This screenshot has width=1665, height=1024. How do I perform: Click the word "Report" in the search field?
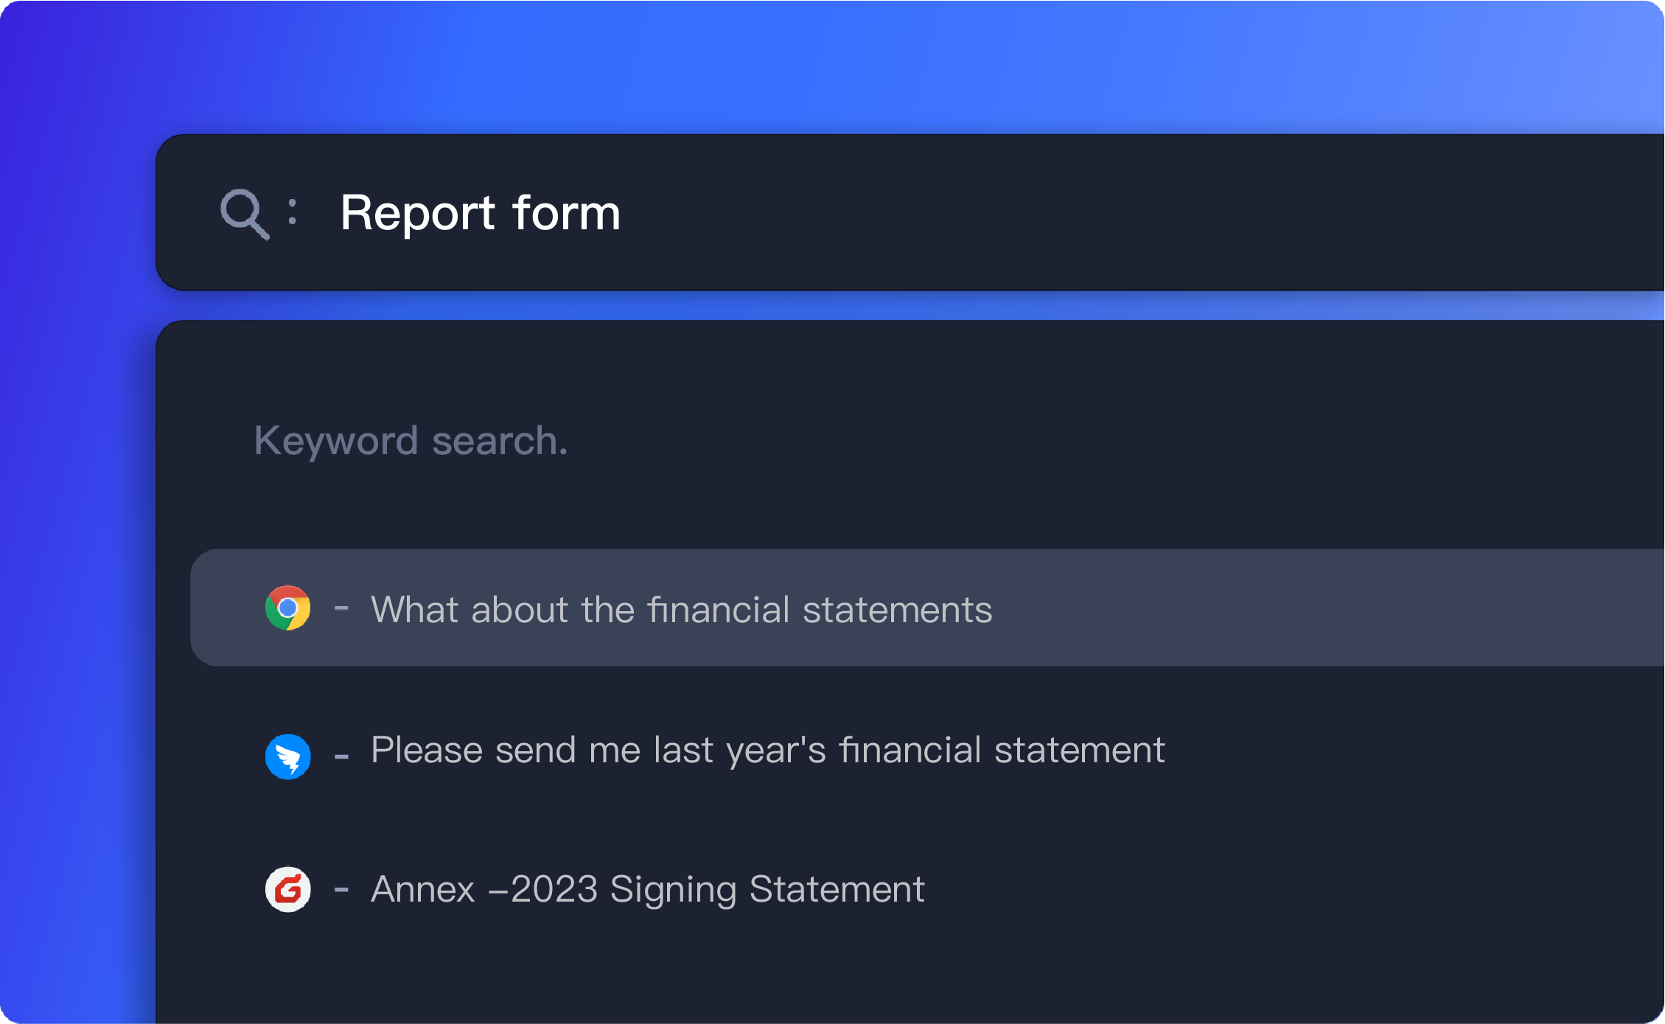[417, 213]
